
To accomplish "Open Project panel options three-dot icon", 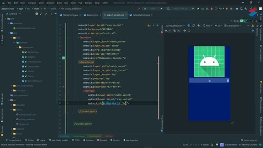I will click(x=51, y=14).
